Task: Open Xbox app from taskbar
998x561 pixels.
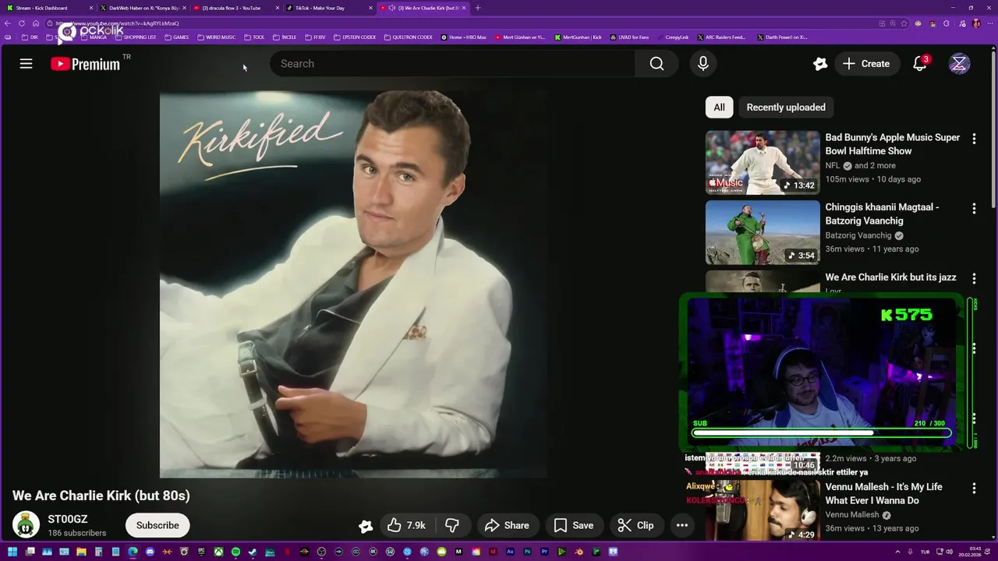Action: coord(218,552)
